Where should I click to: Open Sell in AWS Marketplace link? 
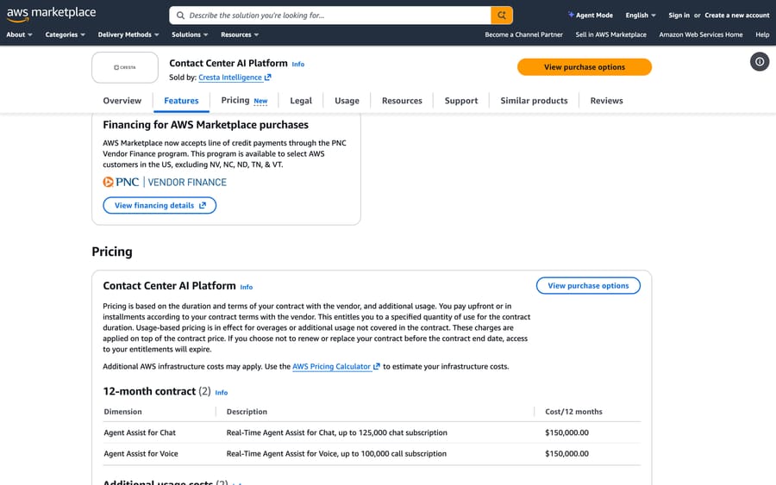point(610,34)
